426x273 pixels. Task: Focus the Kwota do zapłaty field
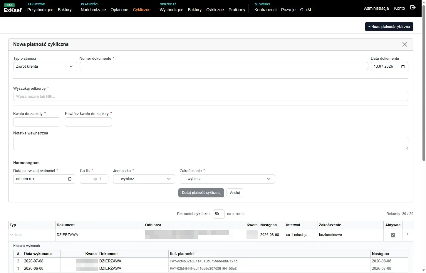click(37, 122)
